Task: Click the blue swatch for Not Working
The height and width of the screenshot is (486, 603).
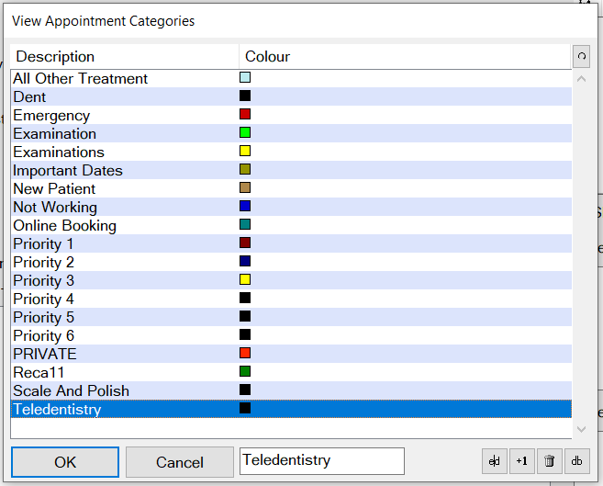Action: [x=245, y=206]
